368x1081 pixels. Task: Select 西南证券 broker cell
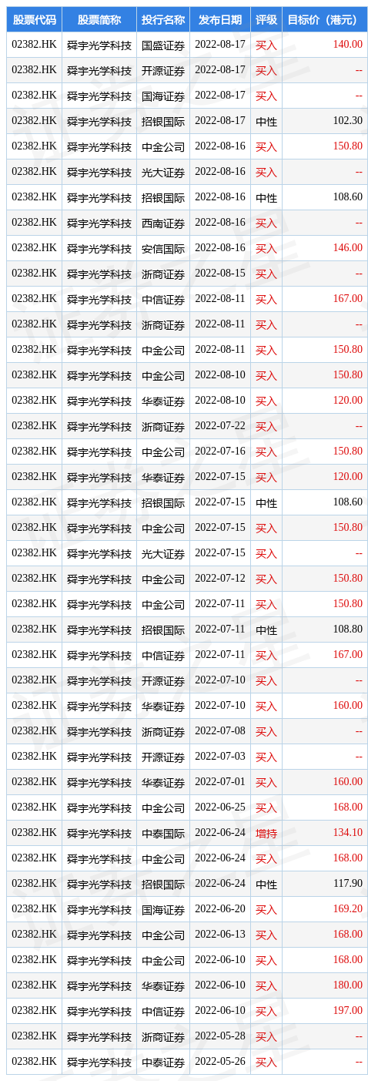pos(163,223)
